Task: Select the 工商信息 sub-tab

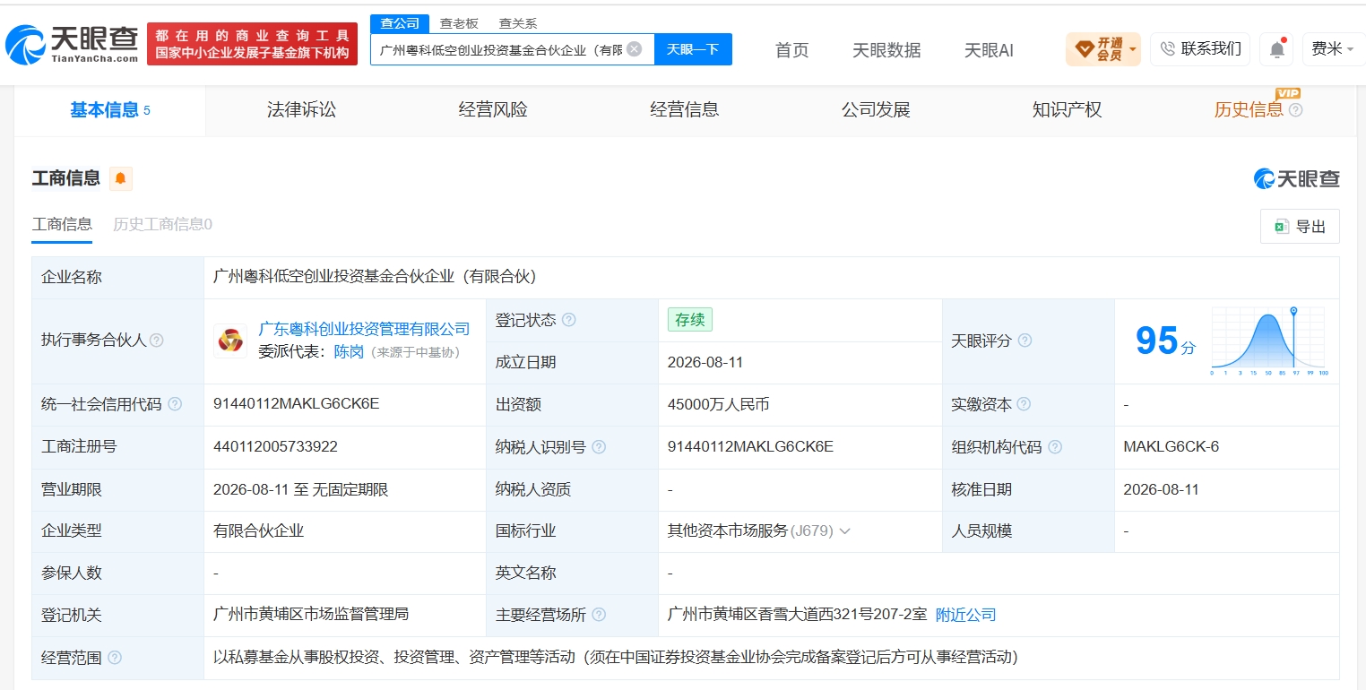Action: 62,224
